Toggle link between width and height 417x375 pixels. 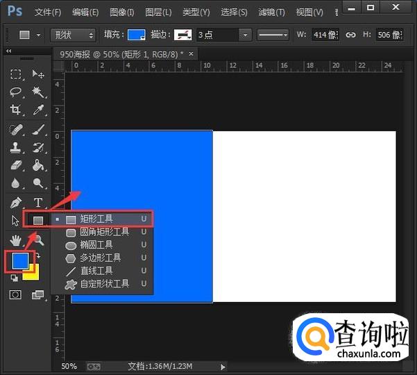351,35
